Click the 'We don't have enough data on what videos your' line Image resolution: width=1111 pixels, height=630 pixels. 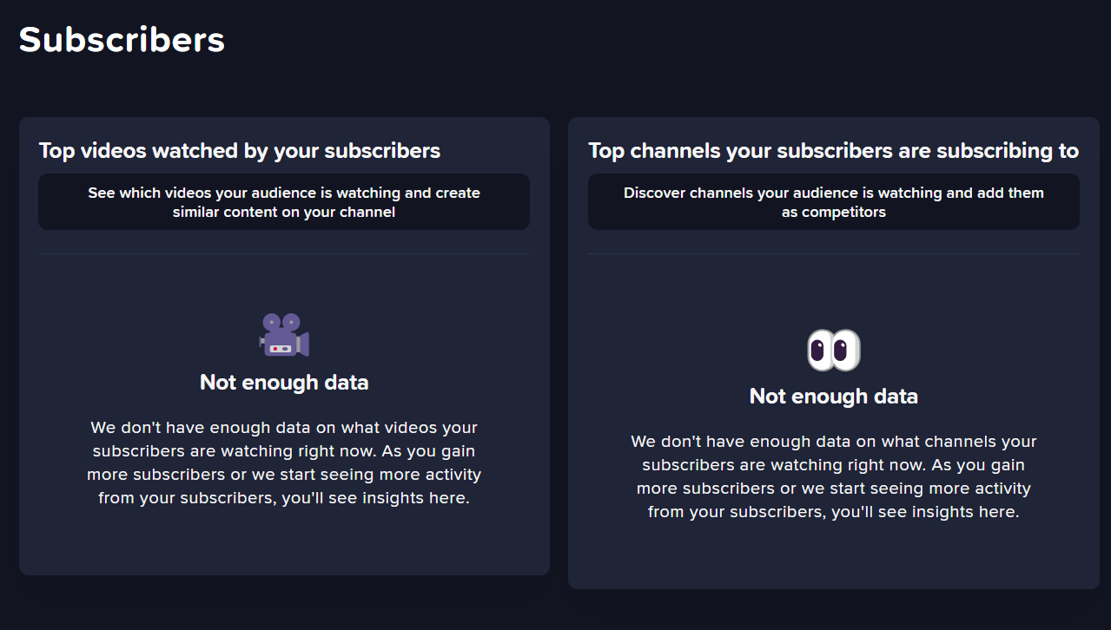(284, 428)
